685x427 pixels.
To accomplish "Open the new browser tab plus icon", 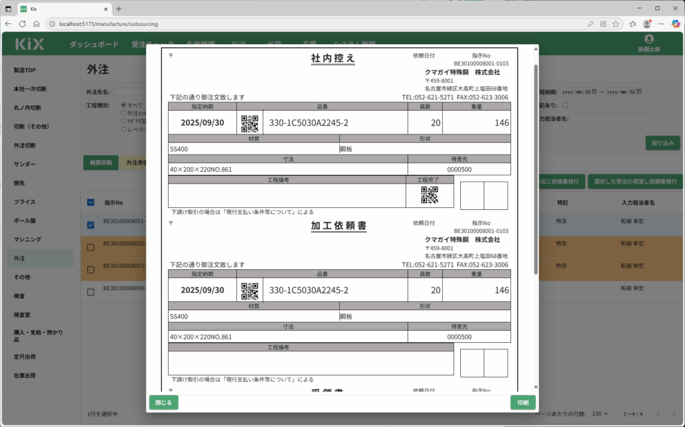I will [x=119, y=9].
